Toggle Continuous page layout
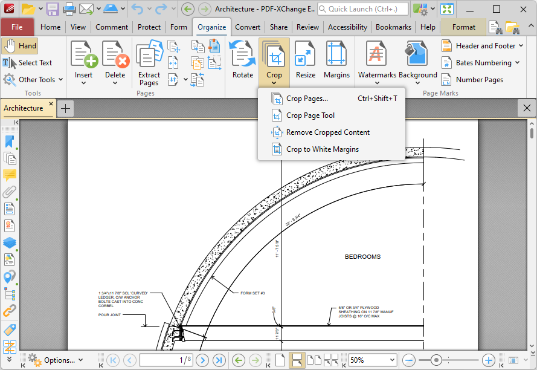Screen dimensions: 537x370 point(297,360)
